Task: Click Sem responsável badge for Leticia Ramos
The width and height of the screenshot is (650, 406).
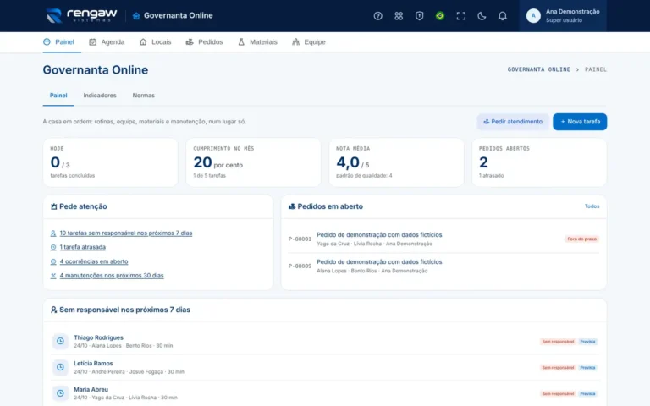Action: pyautogui.click(x=558, y=367)
